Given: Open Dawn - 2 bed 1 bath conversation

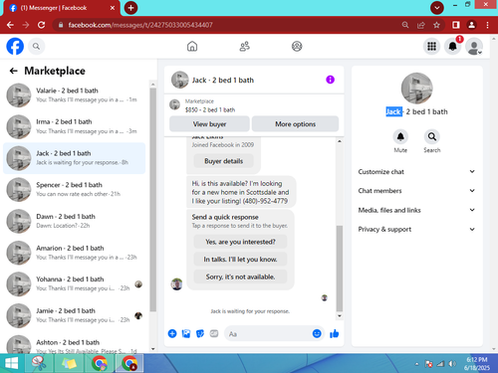Looking at the screenshot, I should pos(75,221).
